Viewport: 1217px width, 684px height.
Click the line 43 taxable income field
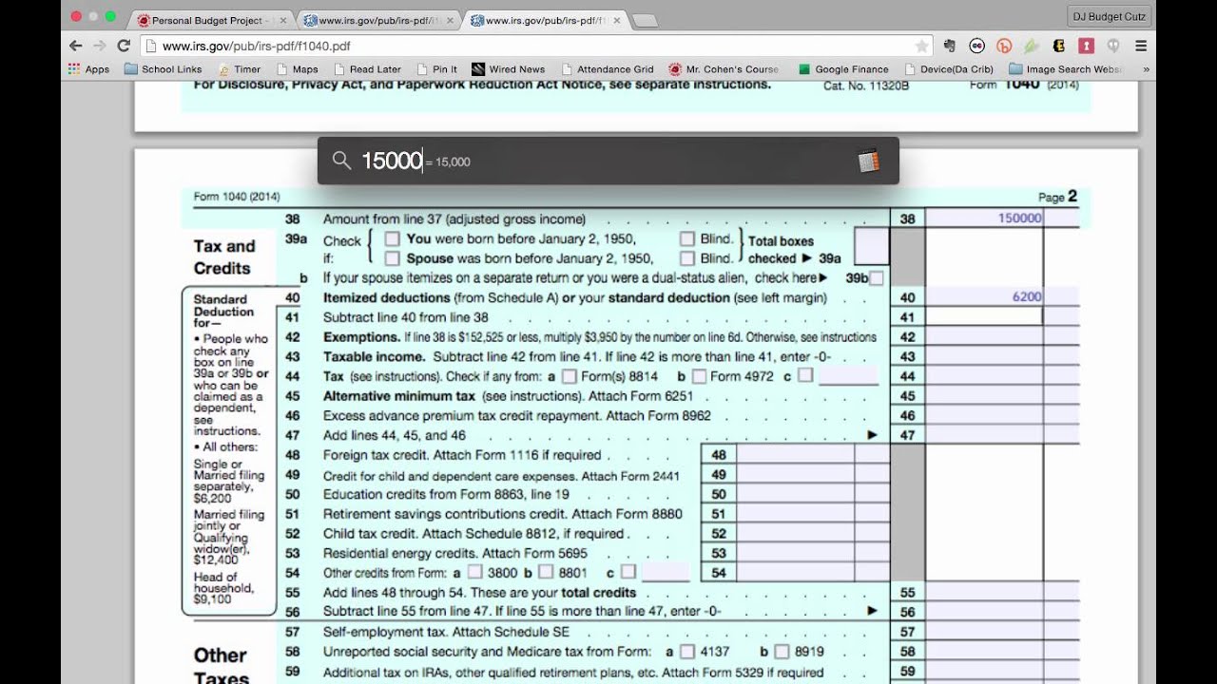(x=984, y=356)
